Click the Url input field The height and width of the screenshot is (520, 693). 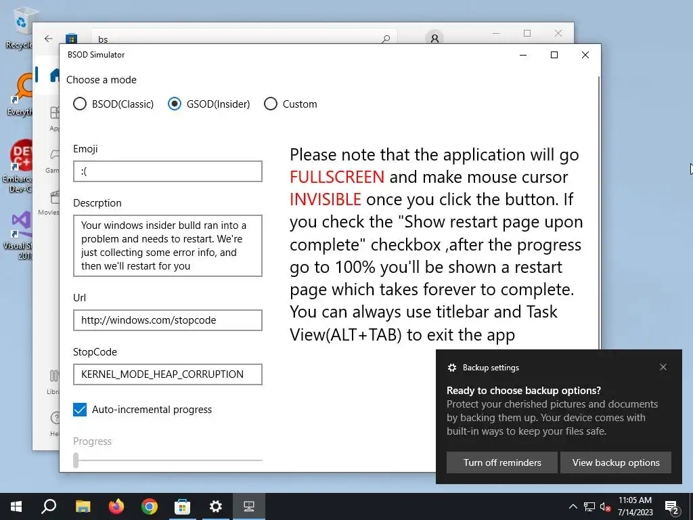(x=168, y=320)
